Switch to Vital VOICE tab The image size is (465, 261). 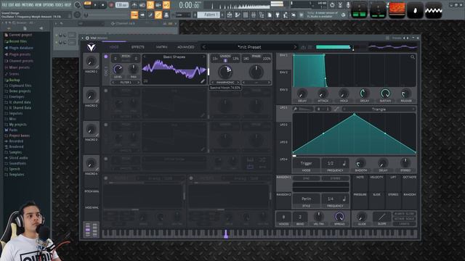[114, 47]
